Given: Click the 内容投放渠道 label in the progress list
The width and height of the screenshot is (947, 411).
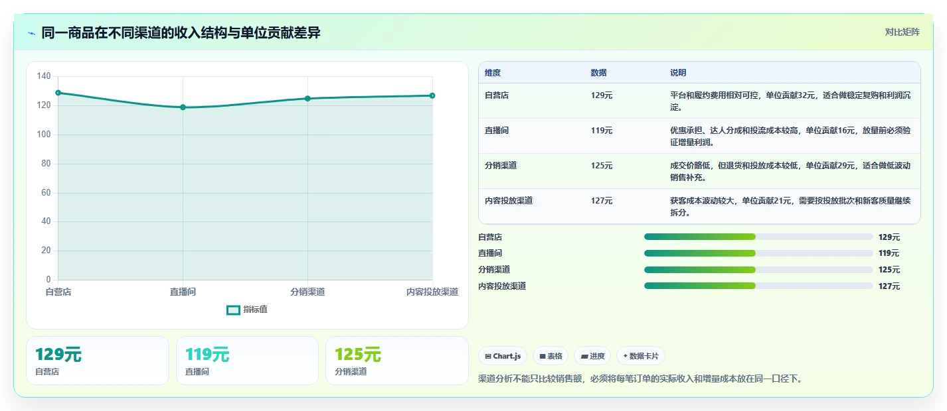Looking at the screenshot, I should click(x=502, y=286).
